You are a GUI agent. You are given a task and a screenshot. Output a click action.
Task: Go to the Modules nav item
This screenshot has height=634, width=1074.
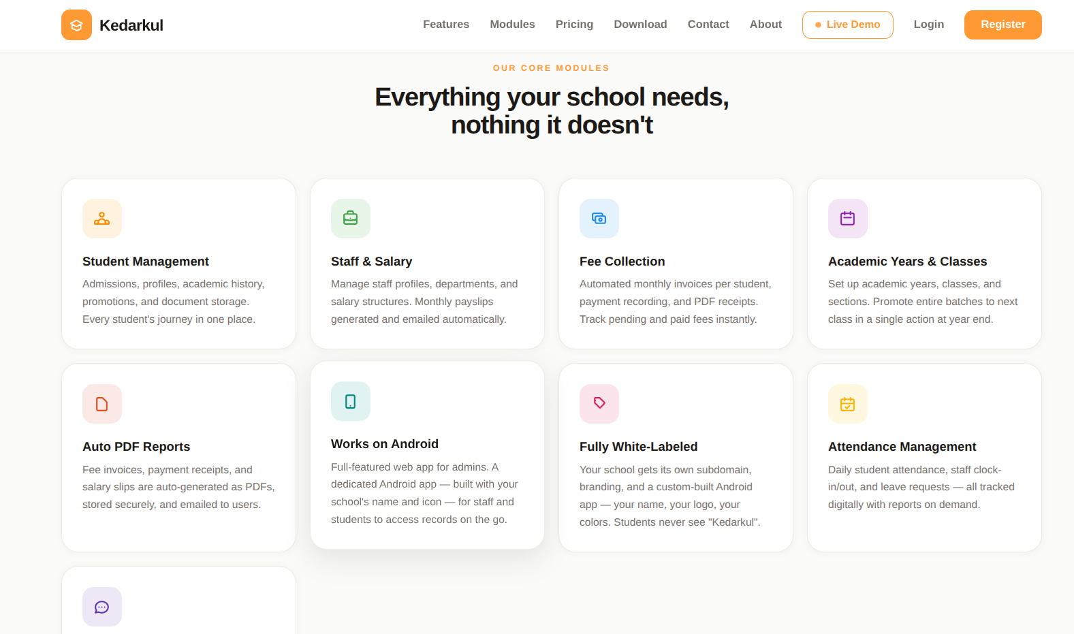[x=512, y=25]
